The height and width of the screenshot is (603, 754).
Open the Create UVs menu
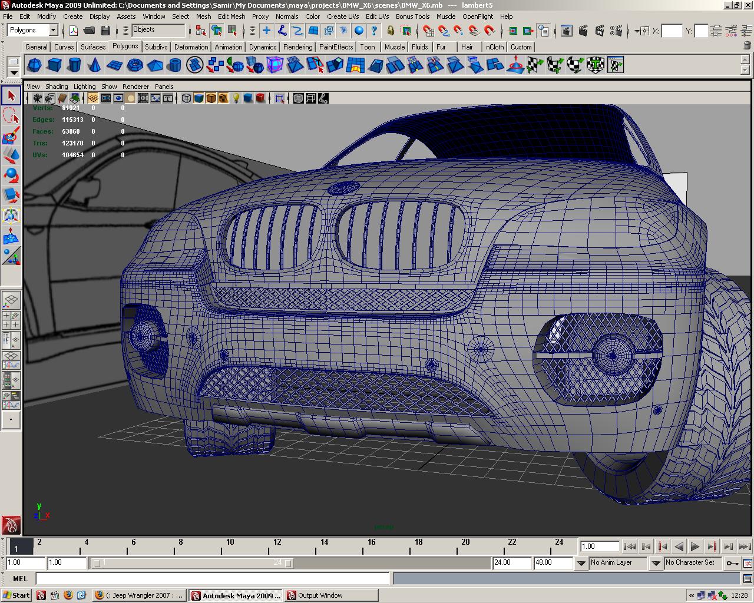click(x=343, y=16)
